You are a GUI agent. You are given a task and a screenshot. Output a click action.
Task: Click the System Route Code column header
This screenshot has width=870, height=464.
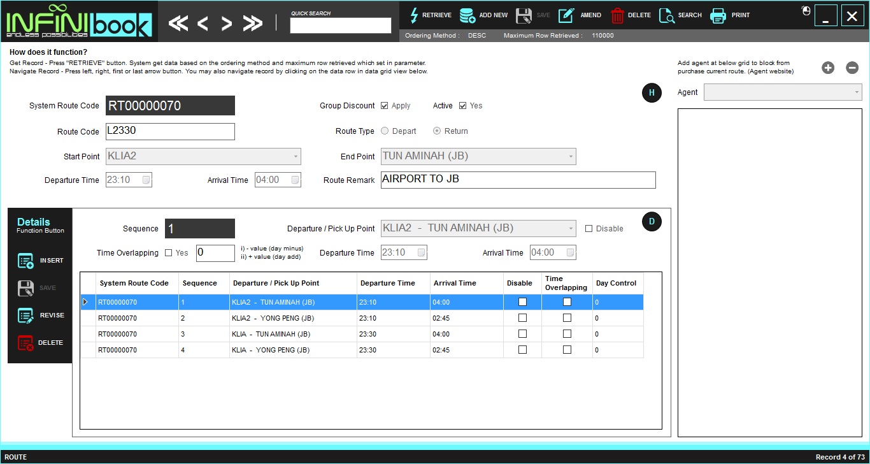coord(137,283)
